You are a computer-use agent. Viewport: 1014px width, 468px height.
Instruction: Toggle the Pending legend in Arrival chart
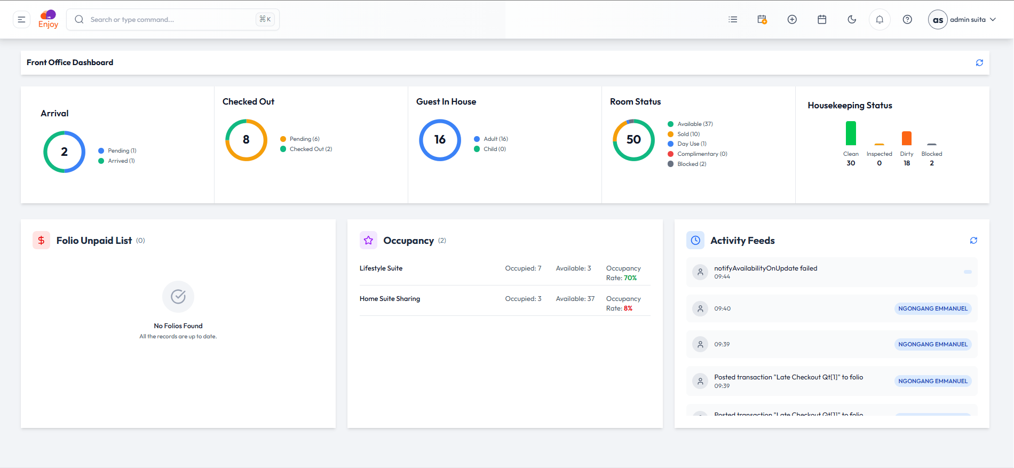[117, 151]
